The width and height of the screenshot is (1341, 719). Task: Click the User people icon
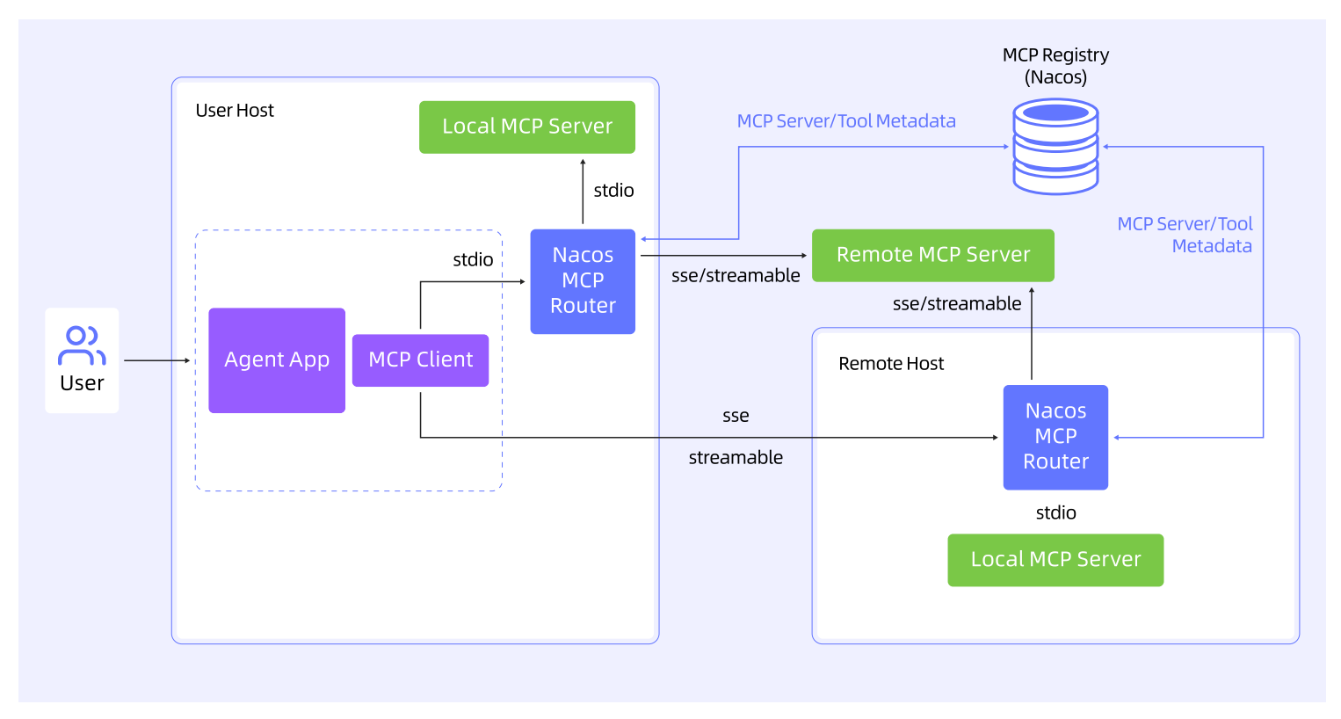click(x=82, y=345)
